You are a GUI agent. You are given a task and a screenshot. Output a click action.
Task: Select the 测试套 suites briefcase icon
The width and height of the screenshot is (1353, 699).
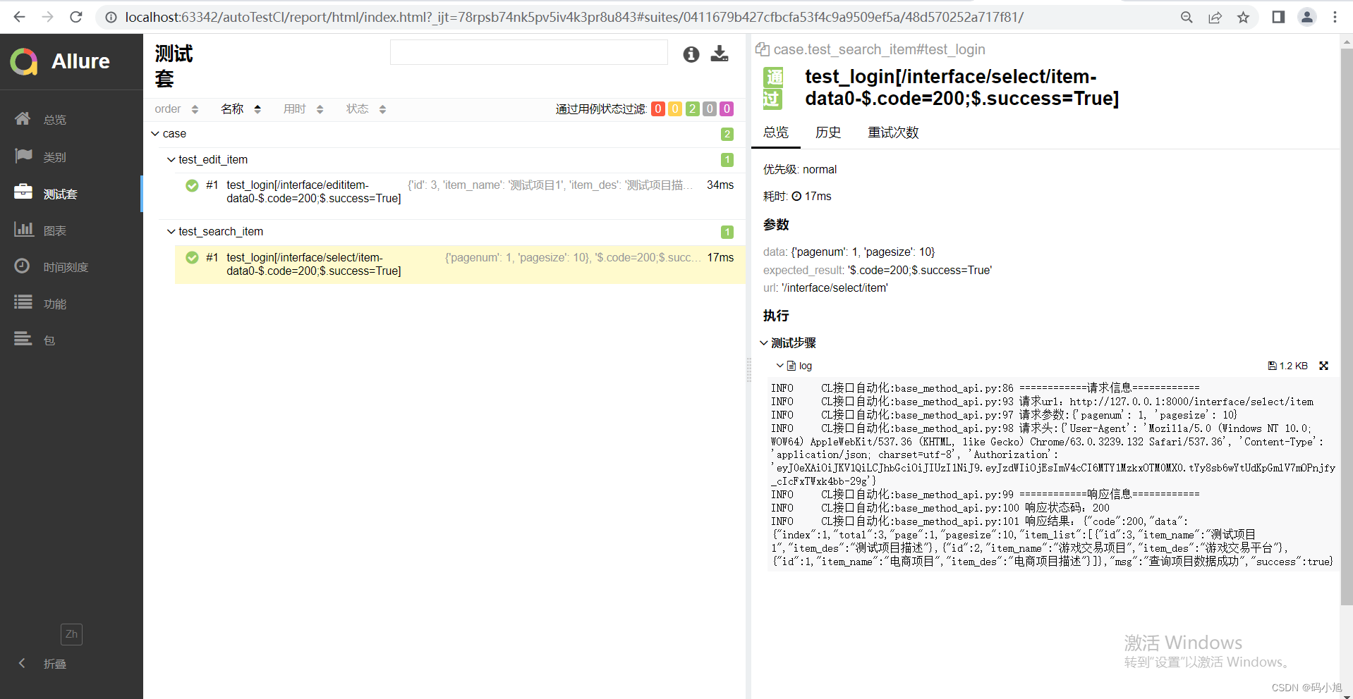pyautogui.click(x=23, y=192)
